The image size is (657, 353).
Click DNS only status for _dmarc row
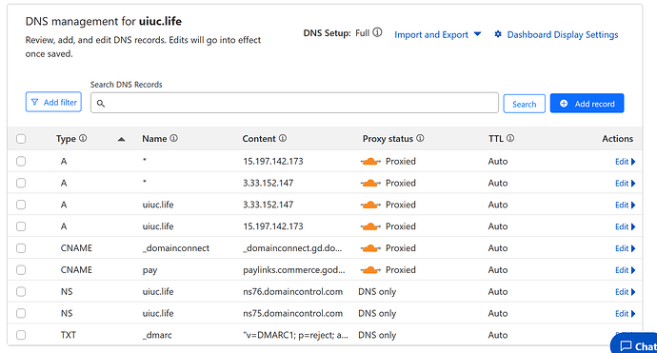(377, 335)
